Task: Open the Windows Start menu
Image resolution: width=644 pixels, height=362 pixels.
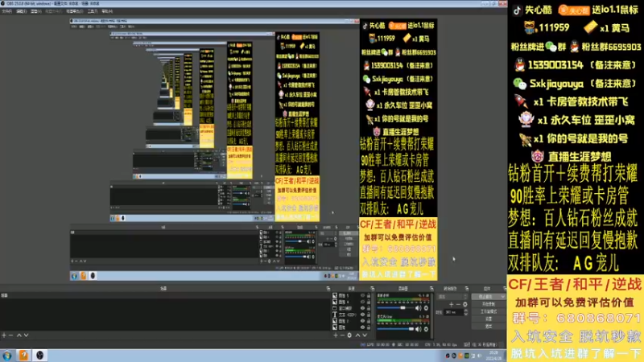Action: click(7, 356)
